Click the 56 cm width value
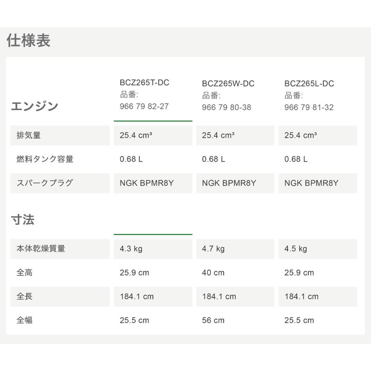This screenshot has height=371, width=371. [213, 320]
